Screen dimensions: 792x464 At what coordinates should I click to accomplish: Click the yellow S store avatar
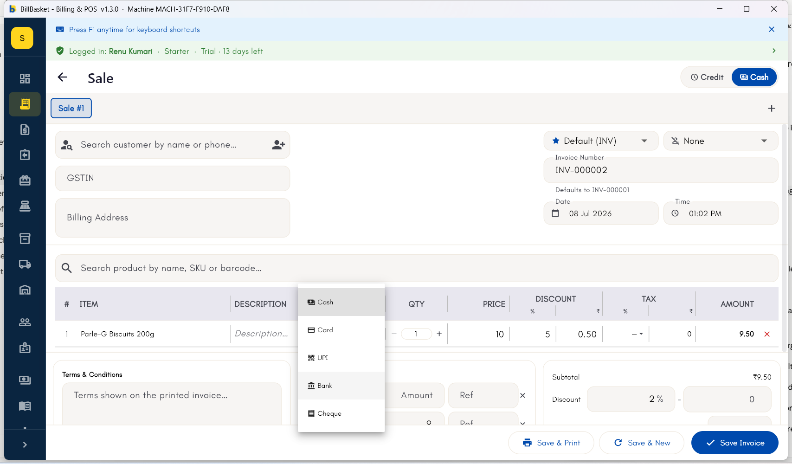(22, 38)
